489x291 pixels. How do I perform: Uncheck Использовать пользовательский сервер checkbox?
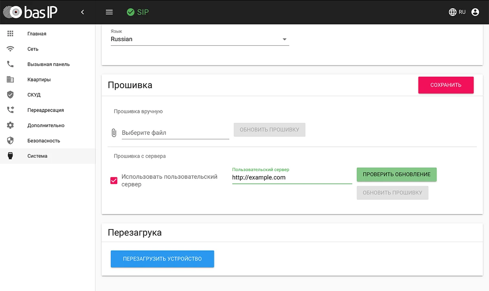114,181
